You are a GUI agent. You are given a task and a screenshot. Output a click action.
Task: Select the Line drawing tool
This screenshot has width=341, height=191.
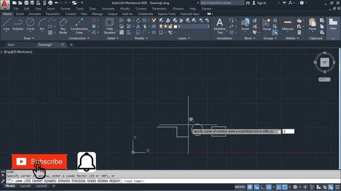[x=6, y=24]
